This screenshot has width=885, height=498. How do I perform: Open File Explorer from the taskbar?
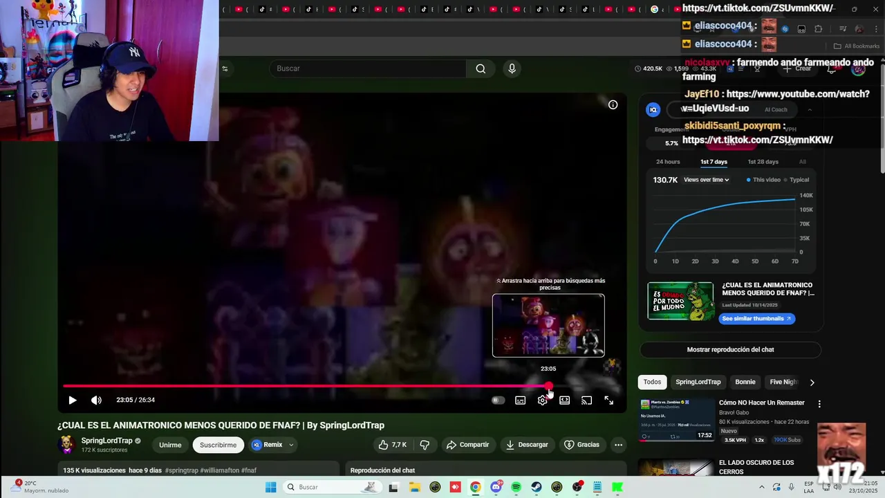pos(415,487)
